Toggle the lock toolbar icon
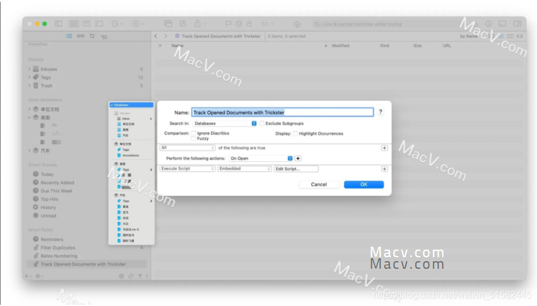 250,24
